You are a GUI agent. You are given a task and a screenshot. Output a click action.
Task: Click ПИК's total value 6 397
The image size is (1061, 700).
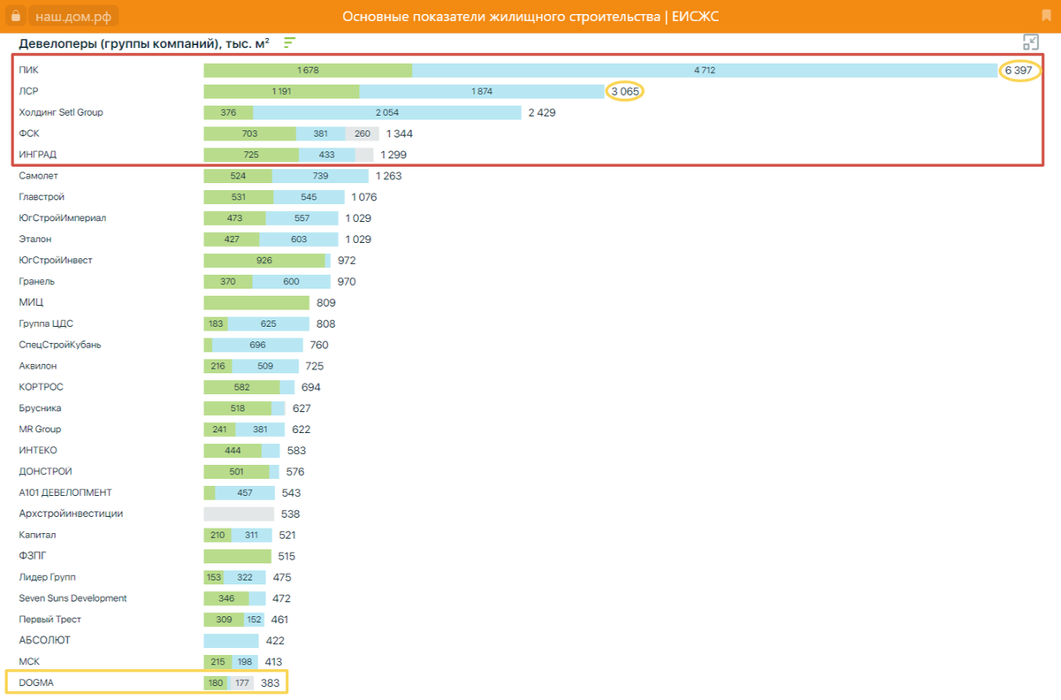[1018, 70]
